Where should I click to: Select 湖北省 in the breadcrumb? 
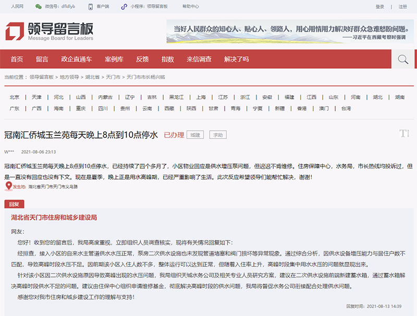pos(92,77)
